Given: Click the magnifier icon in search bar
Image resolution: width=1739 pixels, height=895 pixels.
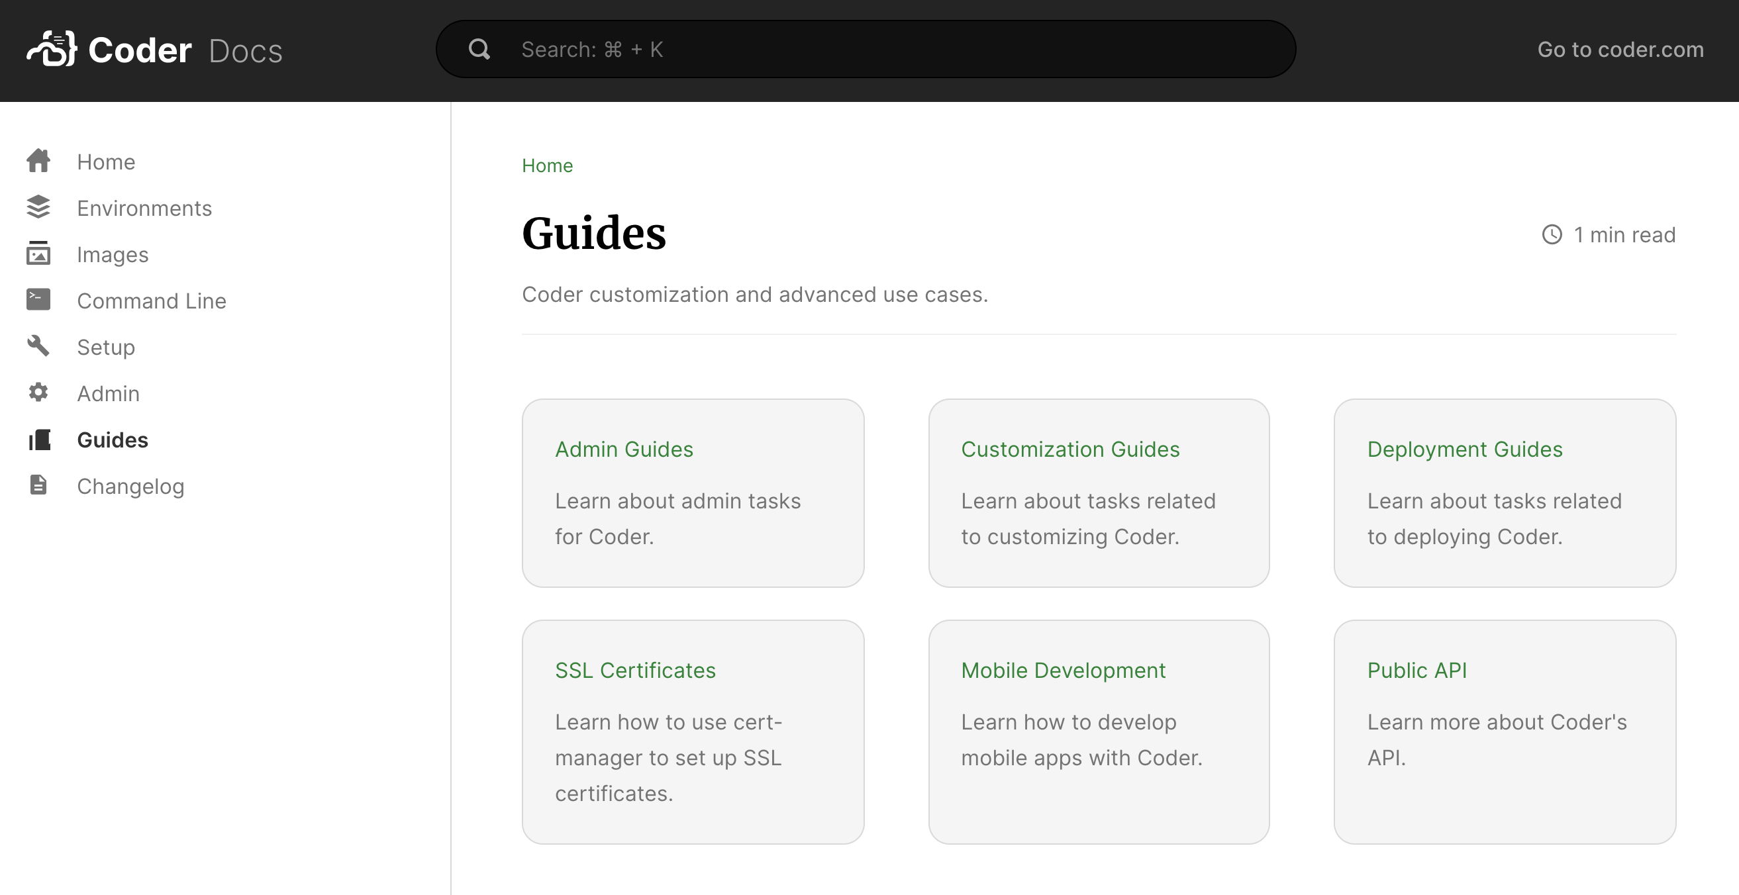Looking at the screenshot, I should pos(479,49).
